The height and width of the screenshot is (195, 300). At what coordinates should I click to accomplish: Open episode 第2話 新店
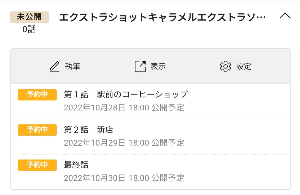(89, 130)
